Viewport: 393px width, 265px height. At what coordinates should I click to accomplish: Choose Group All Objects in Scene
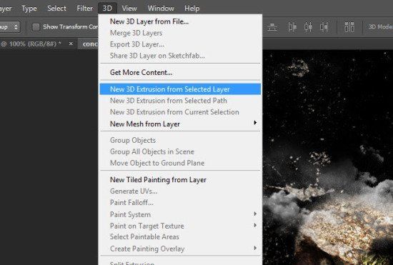(x=180, y=151)
